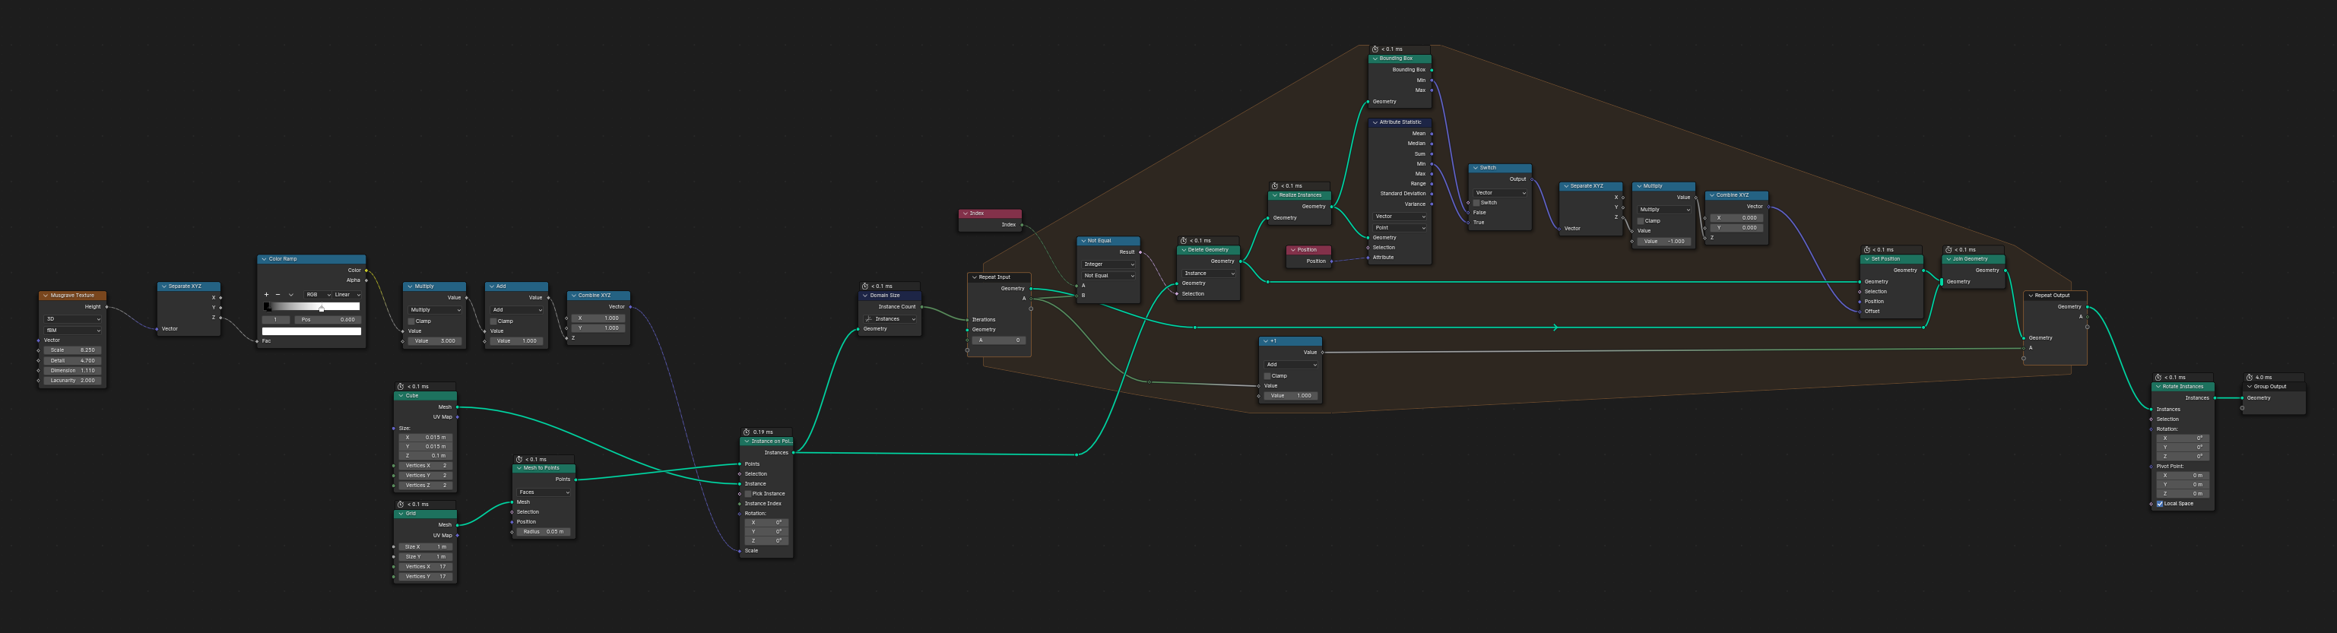The height and width of the screenshot is (633, 2337).
Task: Click the Offset input socket on Set Position
Action: tap(1860, 311)
